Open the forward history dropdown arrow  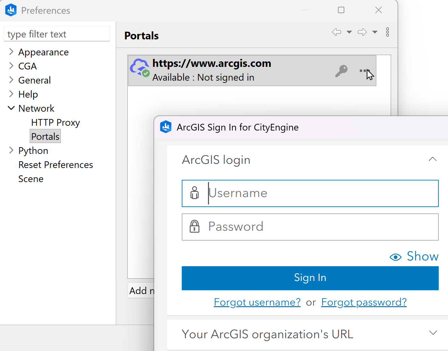coord(375,32)
